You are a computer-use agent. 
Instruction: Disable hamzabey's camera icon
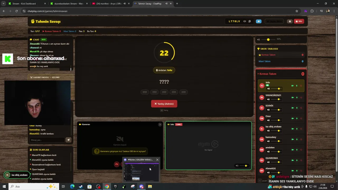pos(293,139)
